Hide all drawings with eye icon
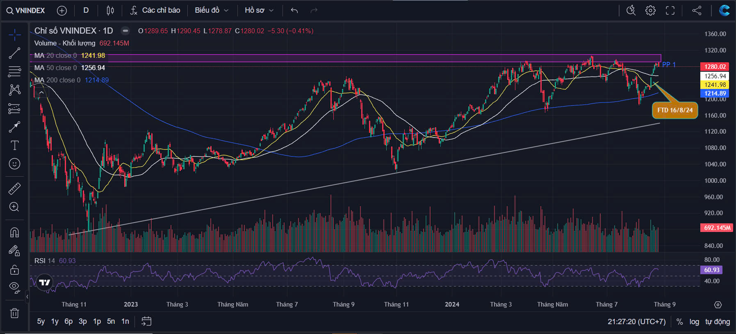Screen dimensions: 736x334 tap(14, 287)
